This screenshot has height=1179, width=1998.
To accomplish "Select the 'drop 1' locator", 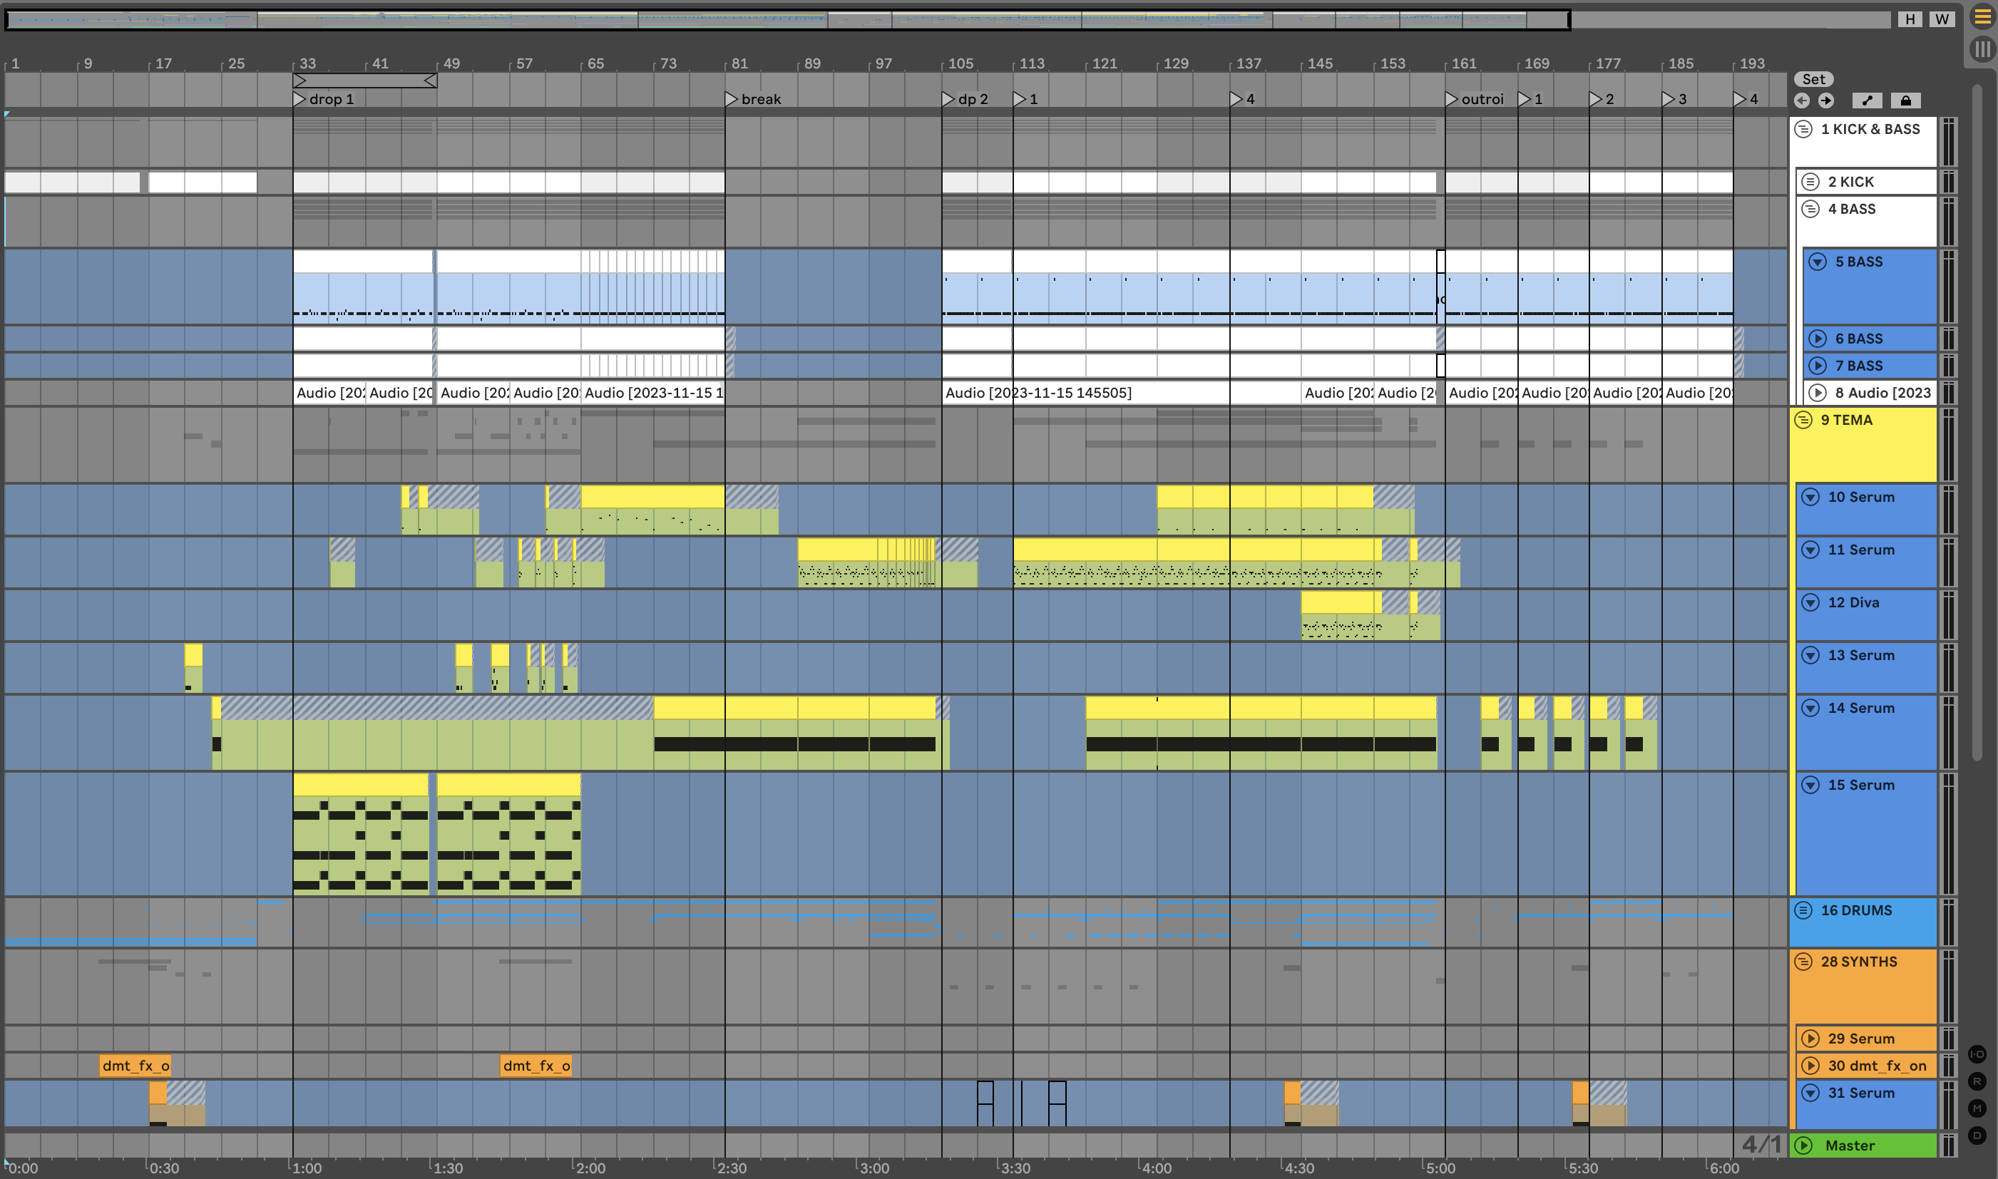I will point(324,98).
